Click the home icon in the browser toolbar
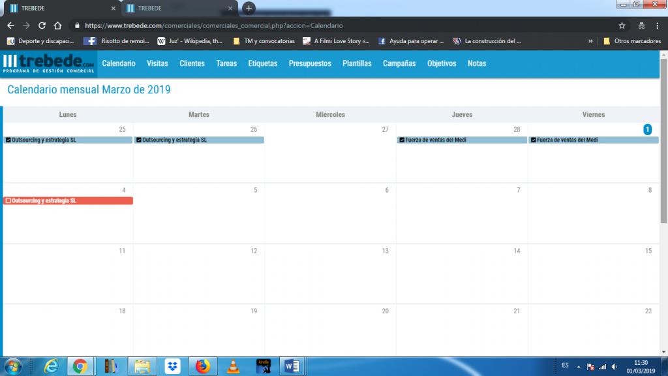This screenshot has height=376, width=668. point(58,26)
